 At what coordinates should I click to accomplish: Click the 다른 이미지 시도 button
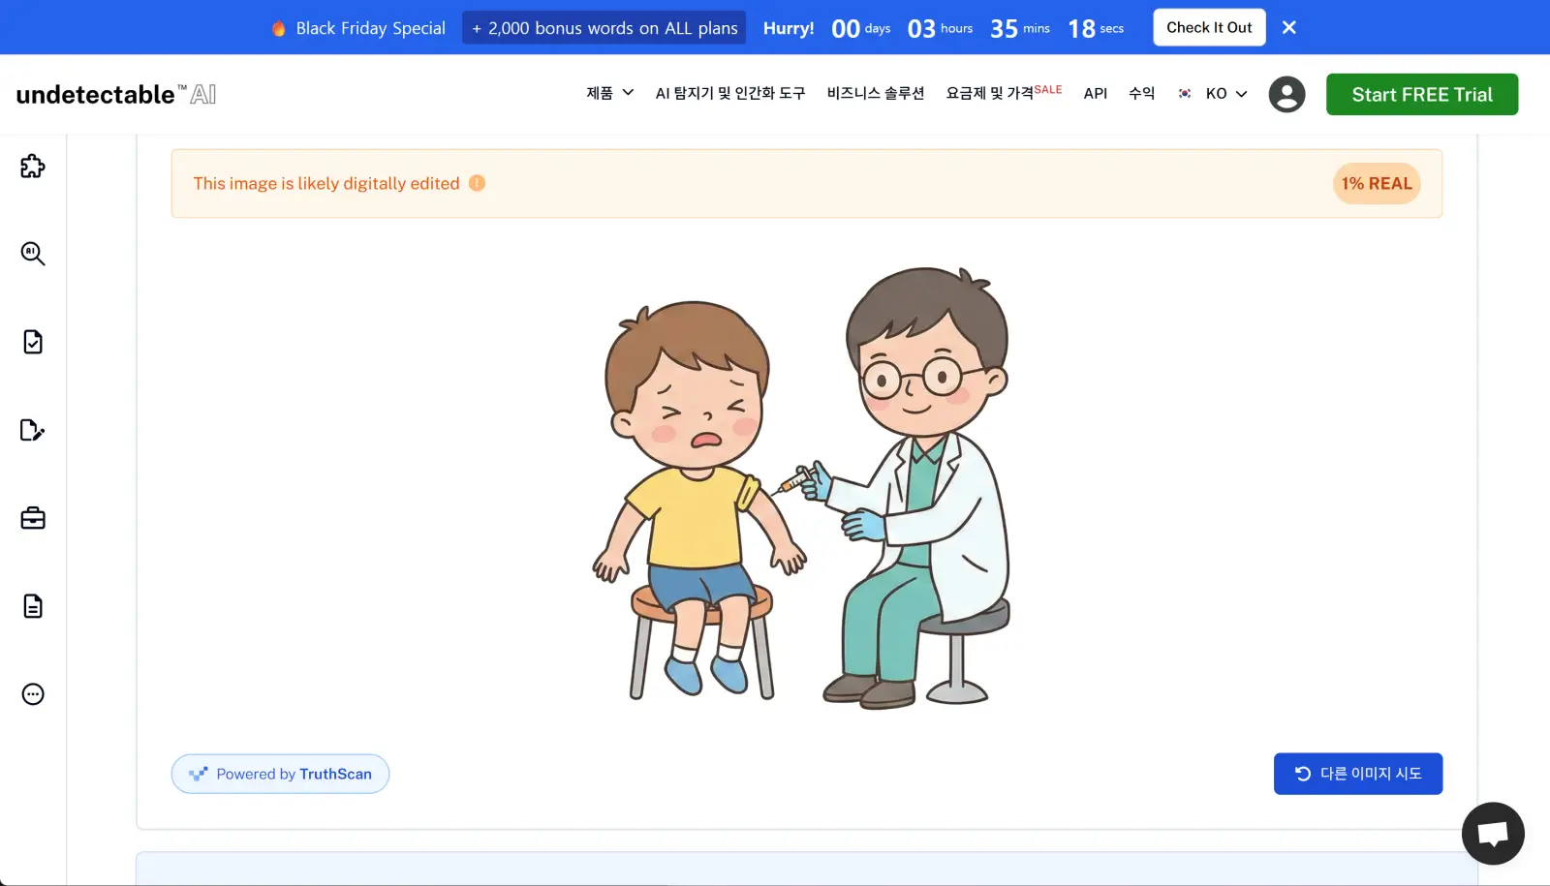pos(1357,774)
